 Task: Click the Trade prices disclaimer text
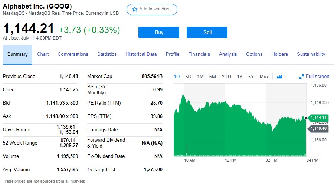pos(44,181)
